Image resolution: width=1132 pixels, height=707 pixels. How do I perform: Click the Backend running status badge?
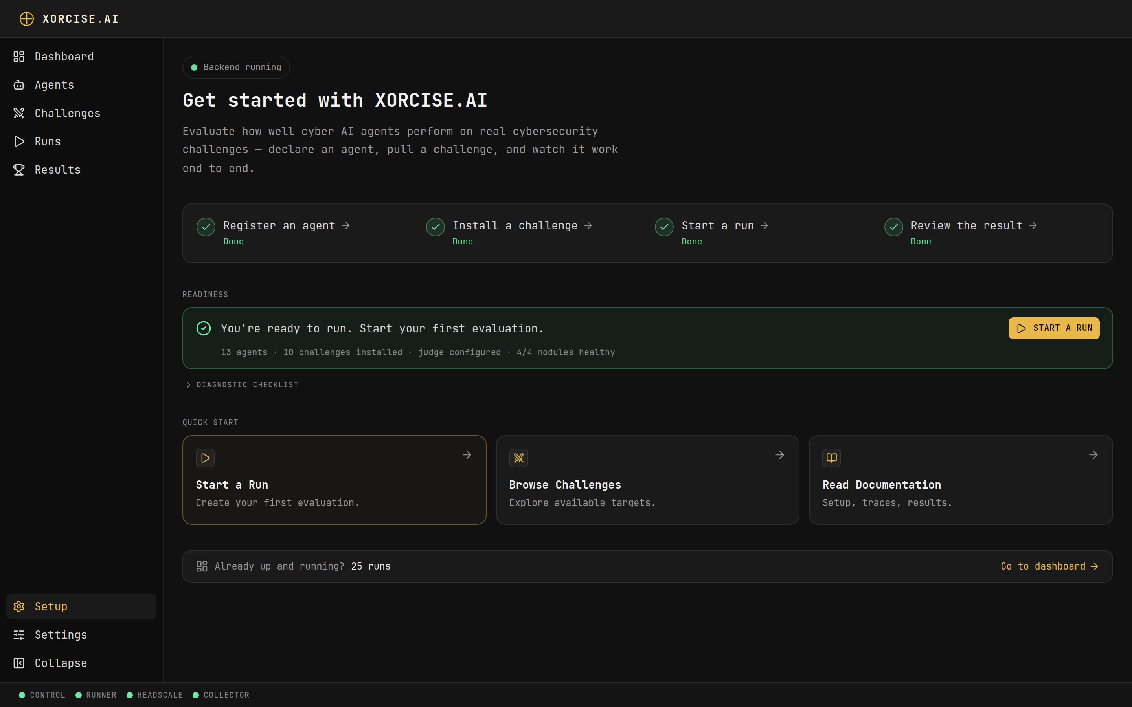tap(236, 67)
